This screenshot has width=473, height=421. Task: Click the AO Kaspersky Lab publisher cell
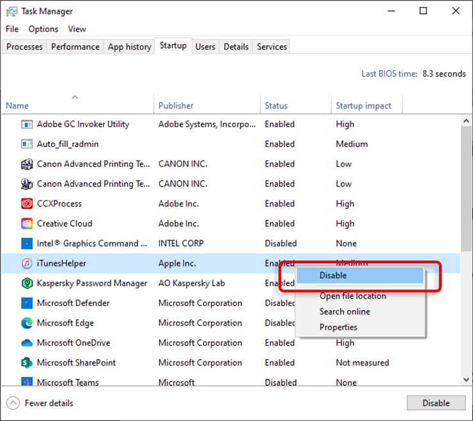[x=192, y=284]
